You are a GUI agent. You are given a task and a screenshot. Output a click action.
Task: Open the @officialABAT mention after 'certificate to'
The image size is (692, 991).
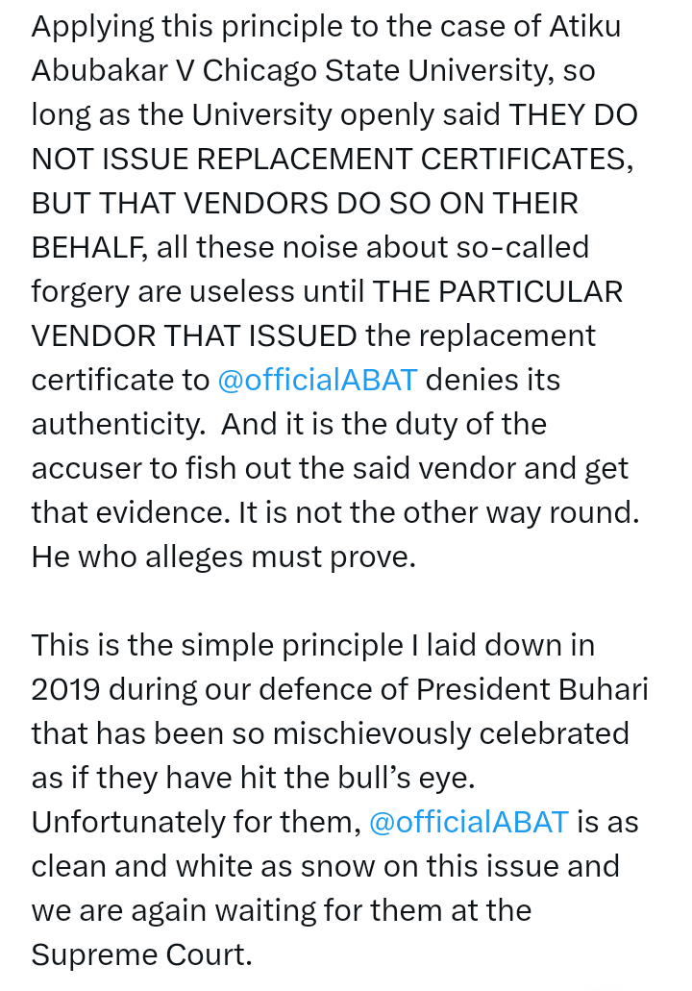[317, 380]
